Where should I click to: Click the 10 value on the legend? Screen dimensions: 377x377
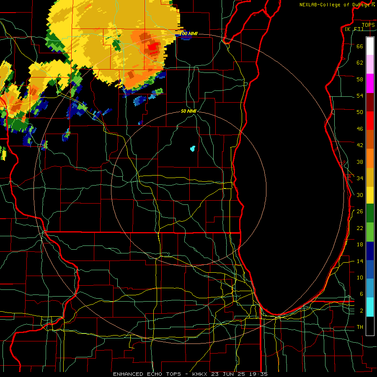click(x=360, y=277)
